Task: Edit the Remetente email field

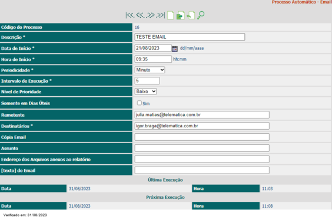Action: click(202, 115)
